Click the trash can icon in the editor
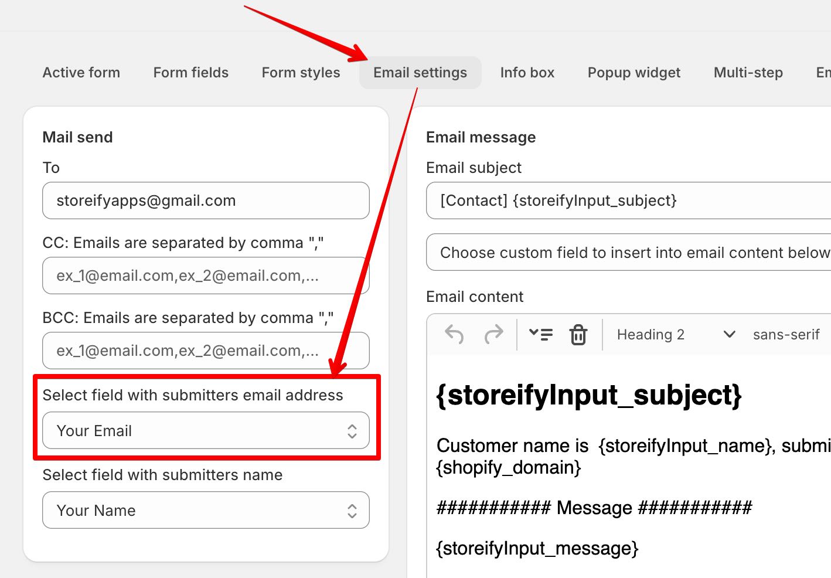 pos(578,335)
